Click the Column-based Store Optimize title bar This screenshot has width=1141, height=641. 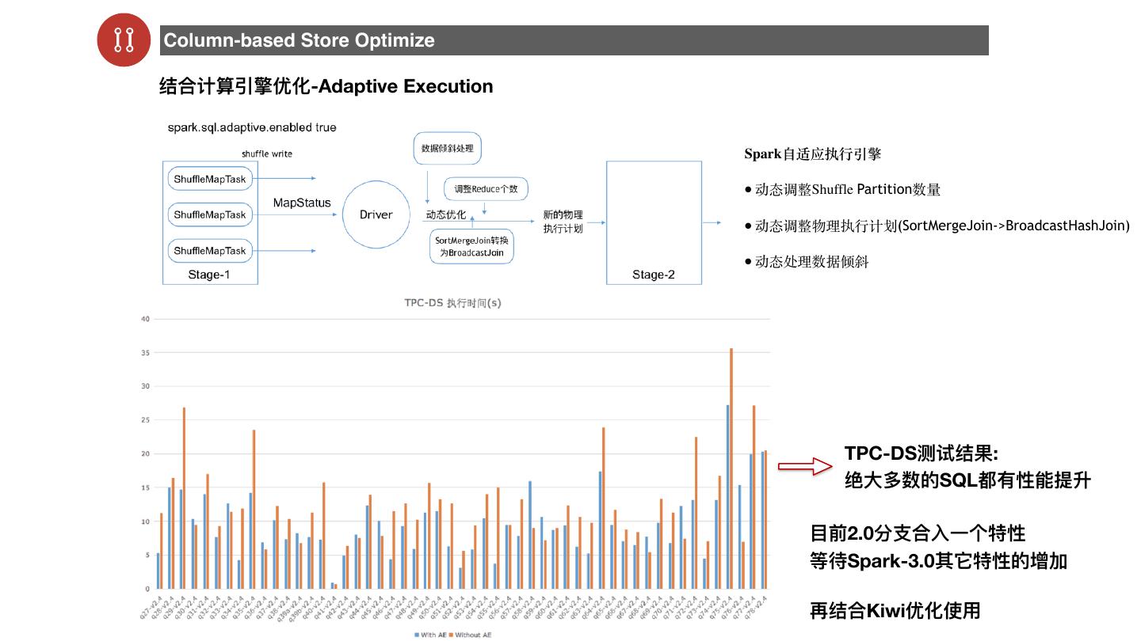[x=574, y=40]
